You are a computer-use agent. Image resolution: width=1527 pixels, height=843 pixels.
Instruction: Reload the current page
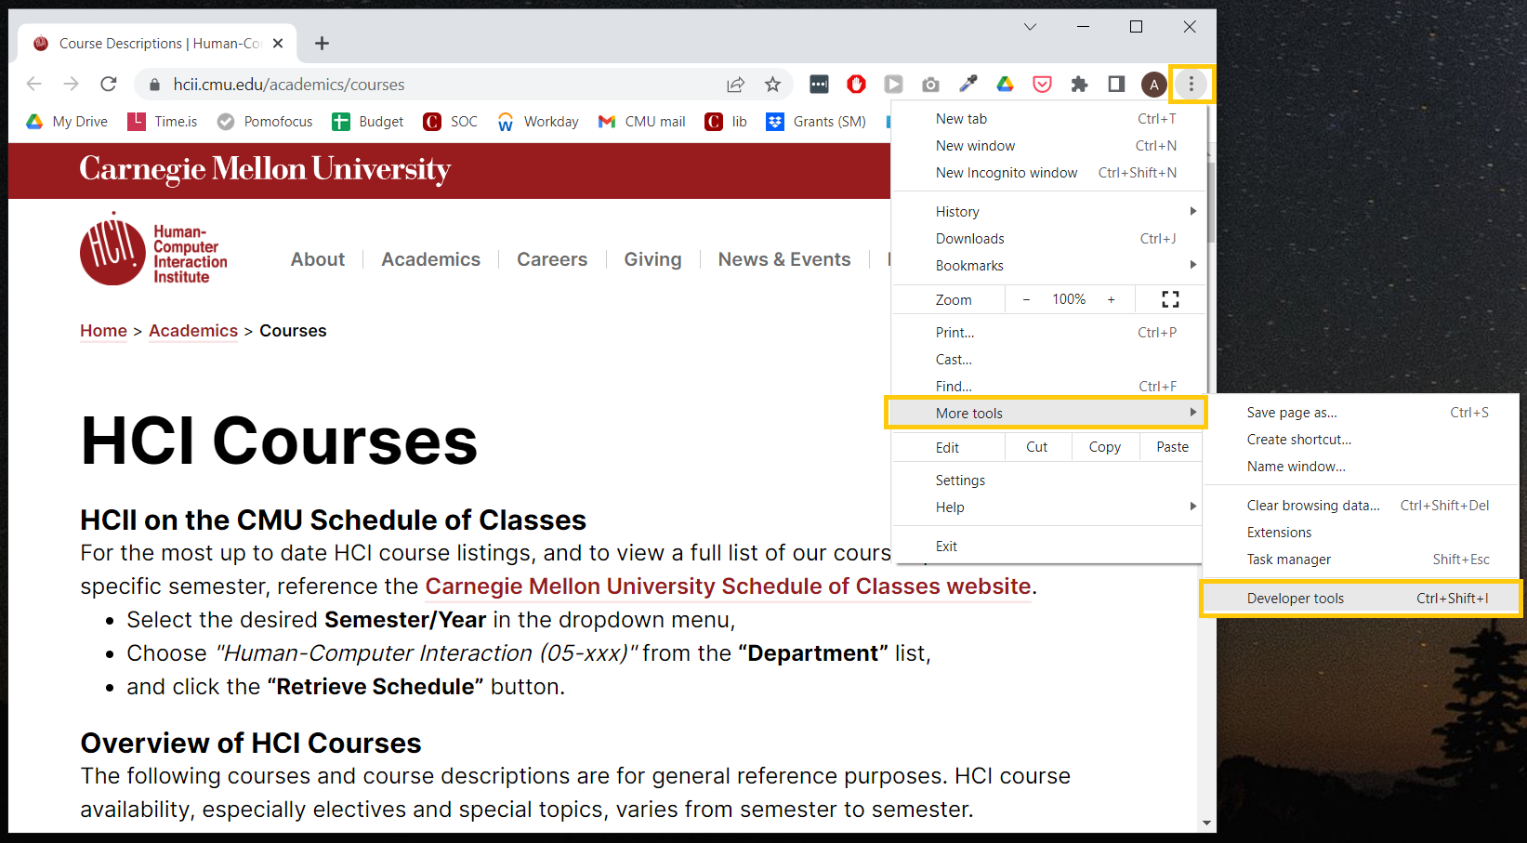[x=109, y=85]
